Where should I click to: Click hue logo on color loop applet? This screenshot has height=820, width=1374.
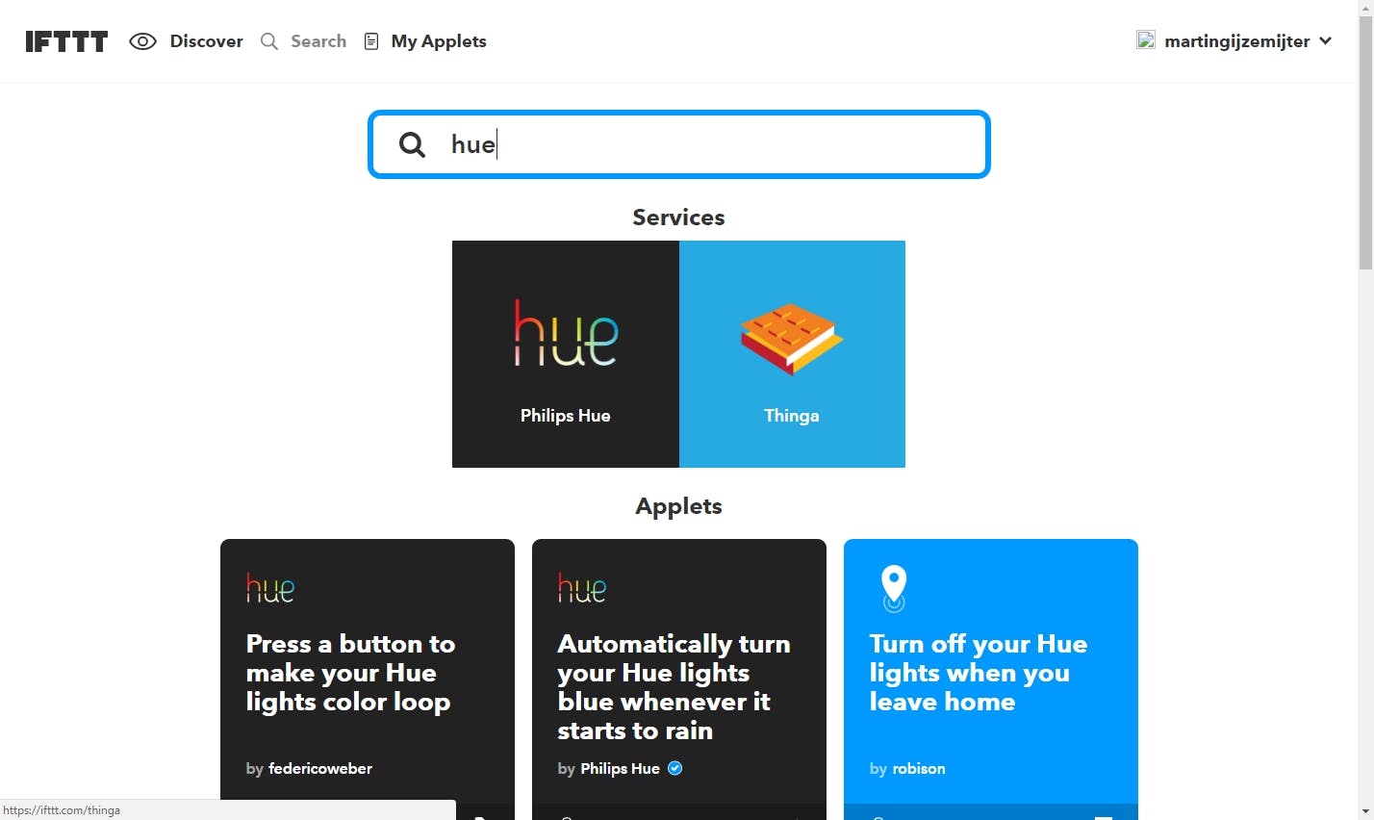coord(270,587)
